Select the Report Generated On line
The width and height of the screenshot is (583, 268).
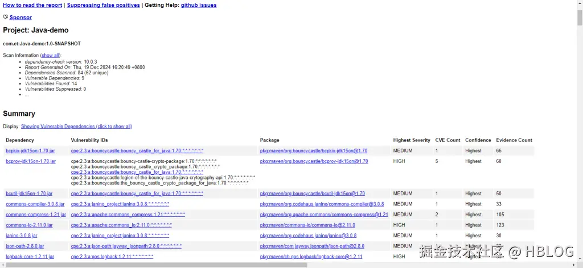pyautogui.click(x=85, y=68)
